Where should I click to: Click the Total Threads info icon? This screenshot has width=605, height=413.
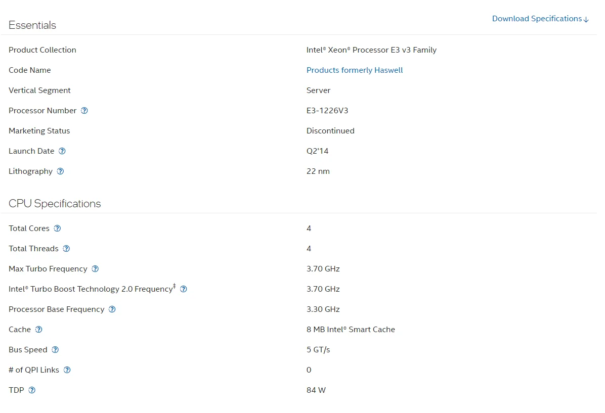pos(66,249)
